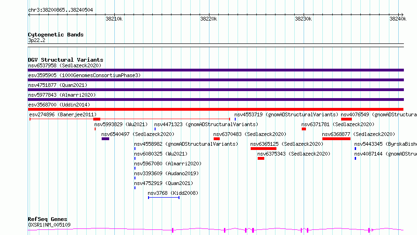Select nsv4471323 gnomADStructuralVariants label
The image size is (417, 235).
[x=206, y=124]
